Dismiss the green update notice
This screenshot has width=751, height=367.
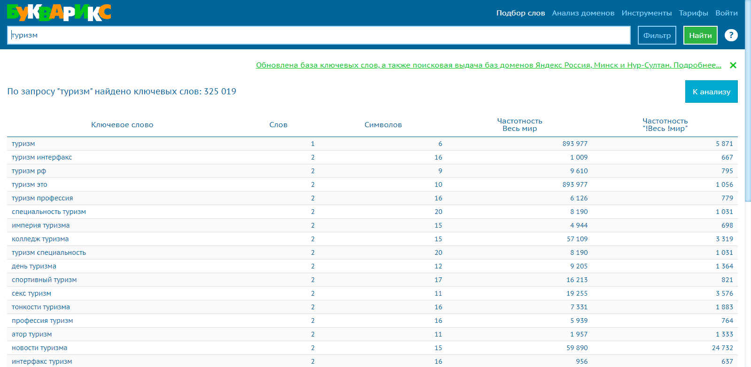click(x=733, y=65)
